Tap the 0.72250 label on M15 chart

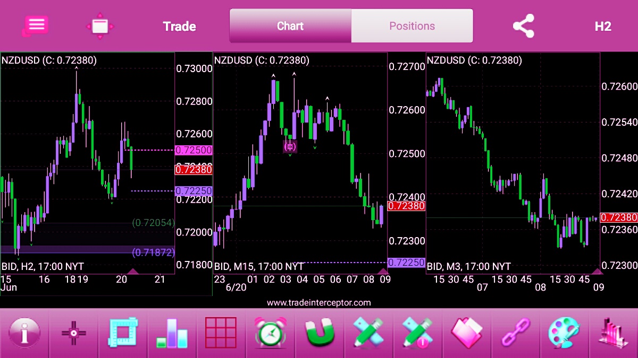(x=406, y=263)
